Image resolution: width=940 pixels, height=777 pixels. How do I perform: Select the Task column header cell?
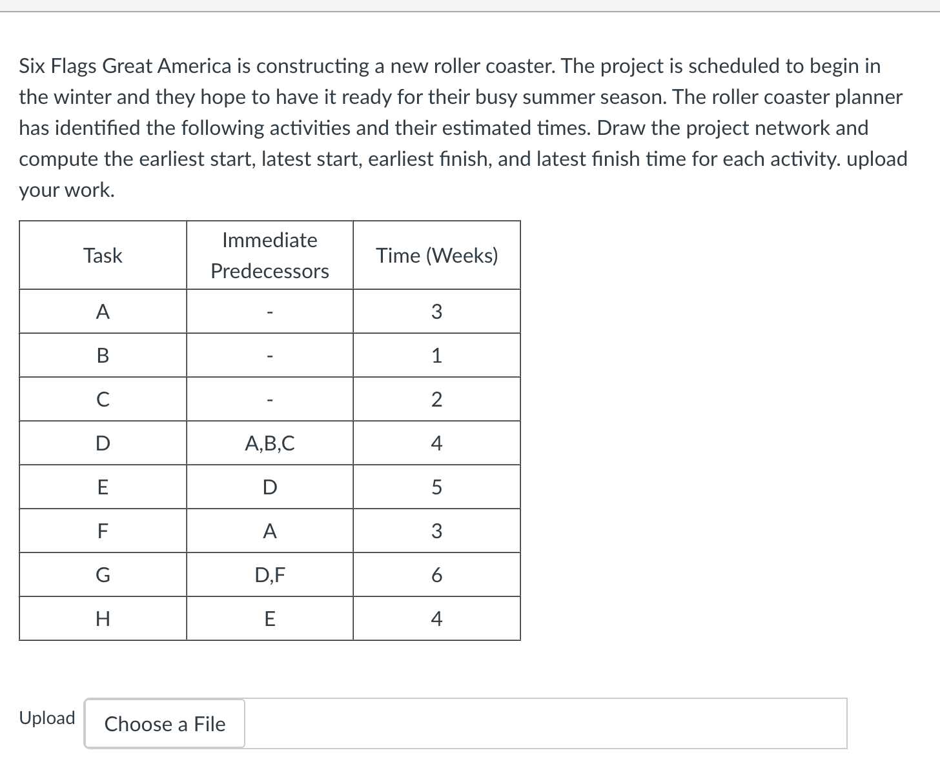pyautogui.click(x=102, y=256)
